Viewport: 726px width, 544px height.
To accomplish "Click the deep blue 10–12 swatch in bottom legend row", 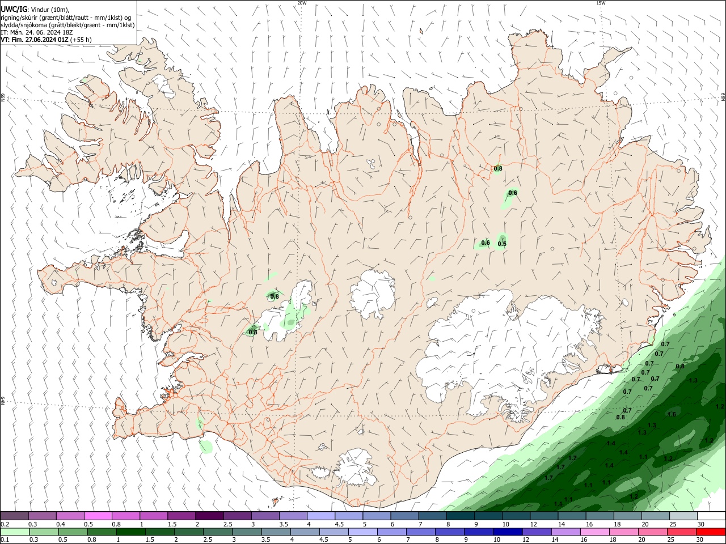I will pyautogui.click(x=508, y=532).
